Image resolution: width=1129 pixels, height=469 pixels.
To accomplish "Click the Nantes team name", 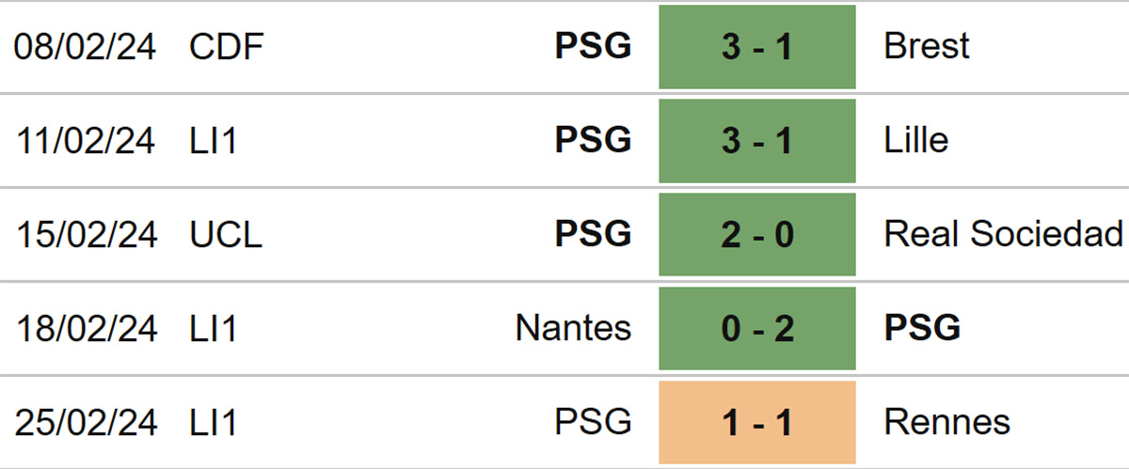I will pos(574,328).
